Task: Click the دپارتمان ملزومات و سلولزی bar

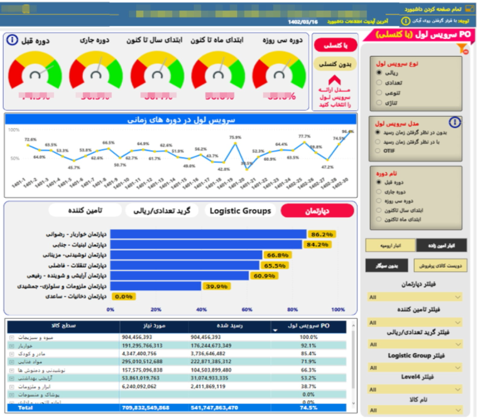Action: pos(156,286)
